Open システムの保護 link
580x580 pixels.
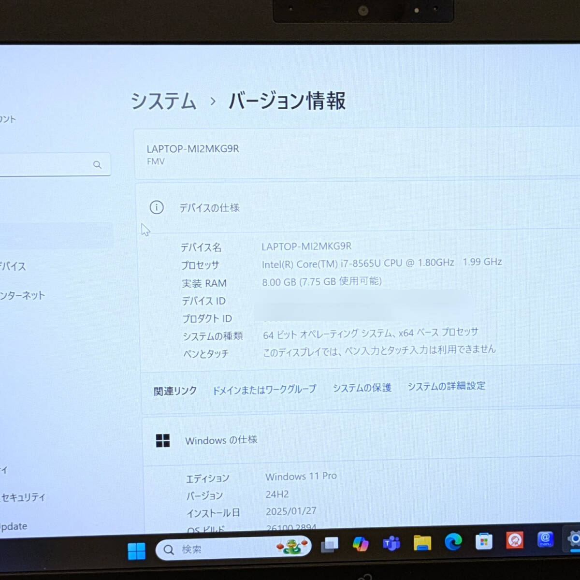click(362, 388)
